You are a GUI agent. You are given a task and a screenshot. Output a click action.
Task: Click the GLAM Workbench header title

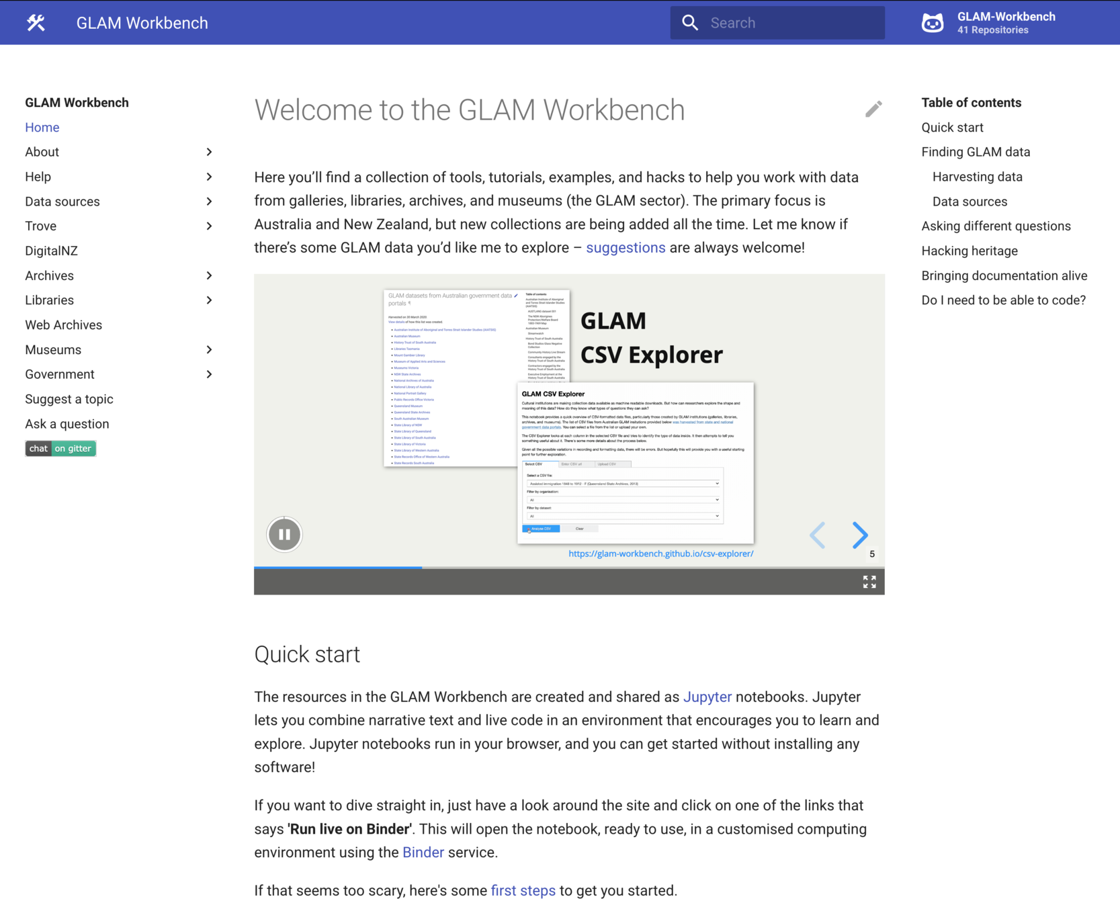(142, 23)
